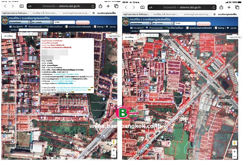This screenshot has height=161, width=243.
Task: Open district '06' dropdown in right screenshot
Action: point(163,24)
